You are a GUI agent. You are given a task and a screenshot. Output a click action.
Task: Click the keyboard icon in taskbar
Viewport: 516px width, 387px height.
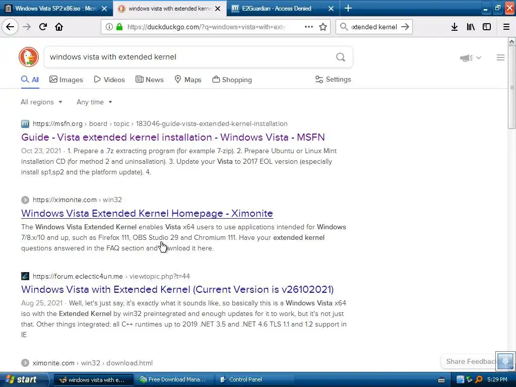441,380
